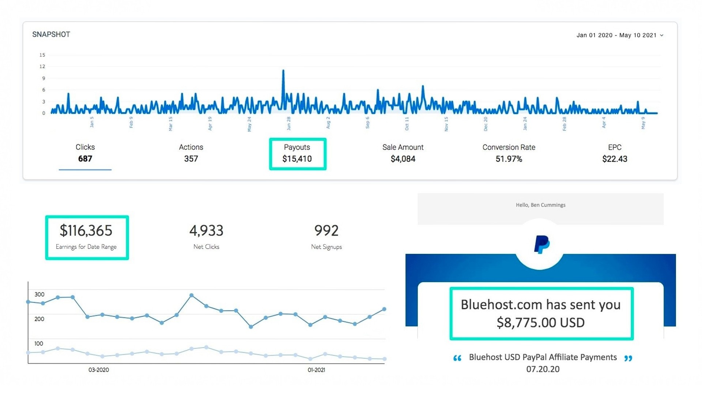
Task: Click the 01-2021 axis label
Action: (x=316, y=370)
